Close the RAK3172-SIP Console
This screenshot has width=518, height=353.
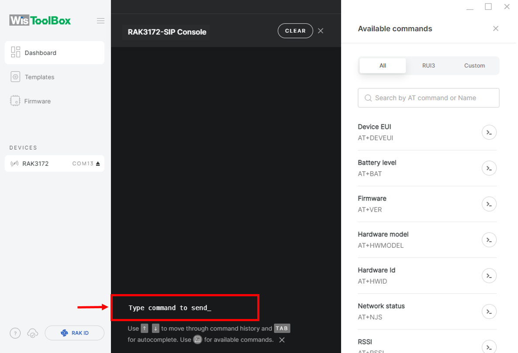[321, 31]
